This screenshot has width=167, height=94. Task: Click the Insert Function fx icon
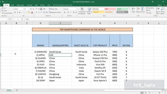pos(22,19)
